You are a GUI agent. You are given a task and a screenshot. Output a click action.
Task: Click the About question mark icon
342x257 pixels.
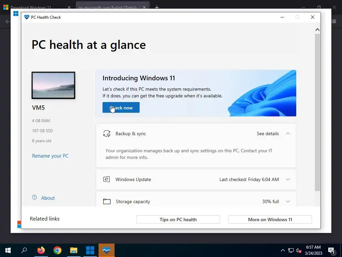tap(34, 197)
